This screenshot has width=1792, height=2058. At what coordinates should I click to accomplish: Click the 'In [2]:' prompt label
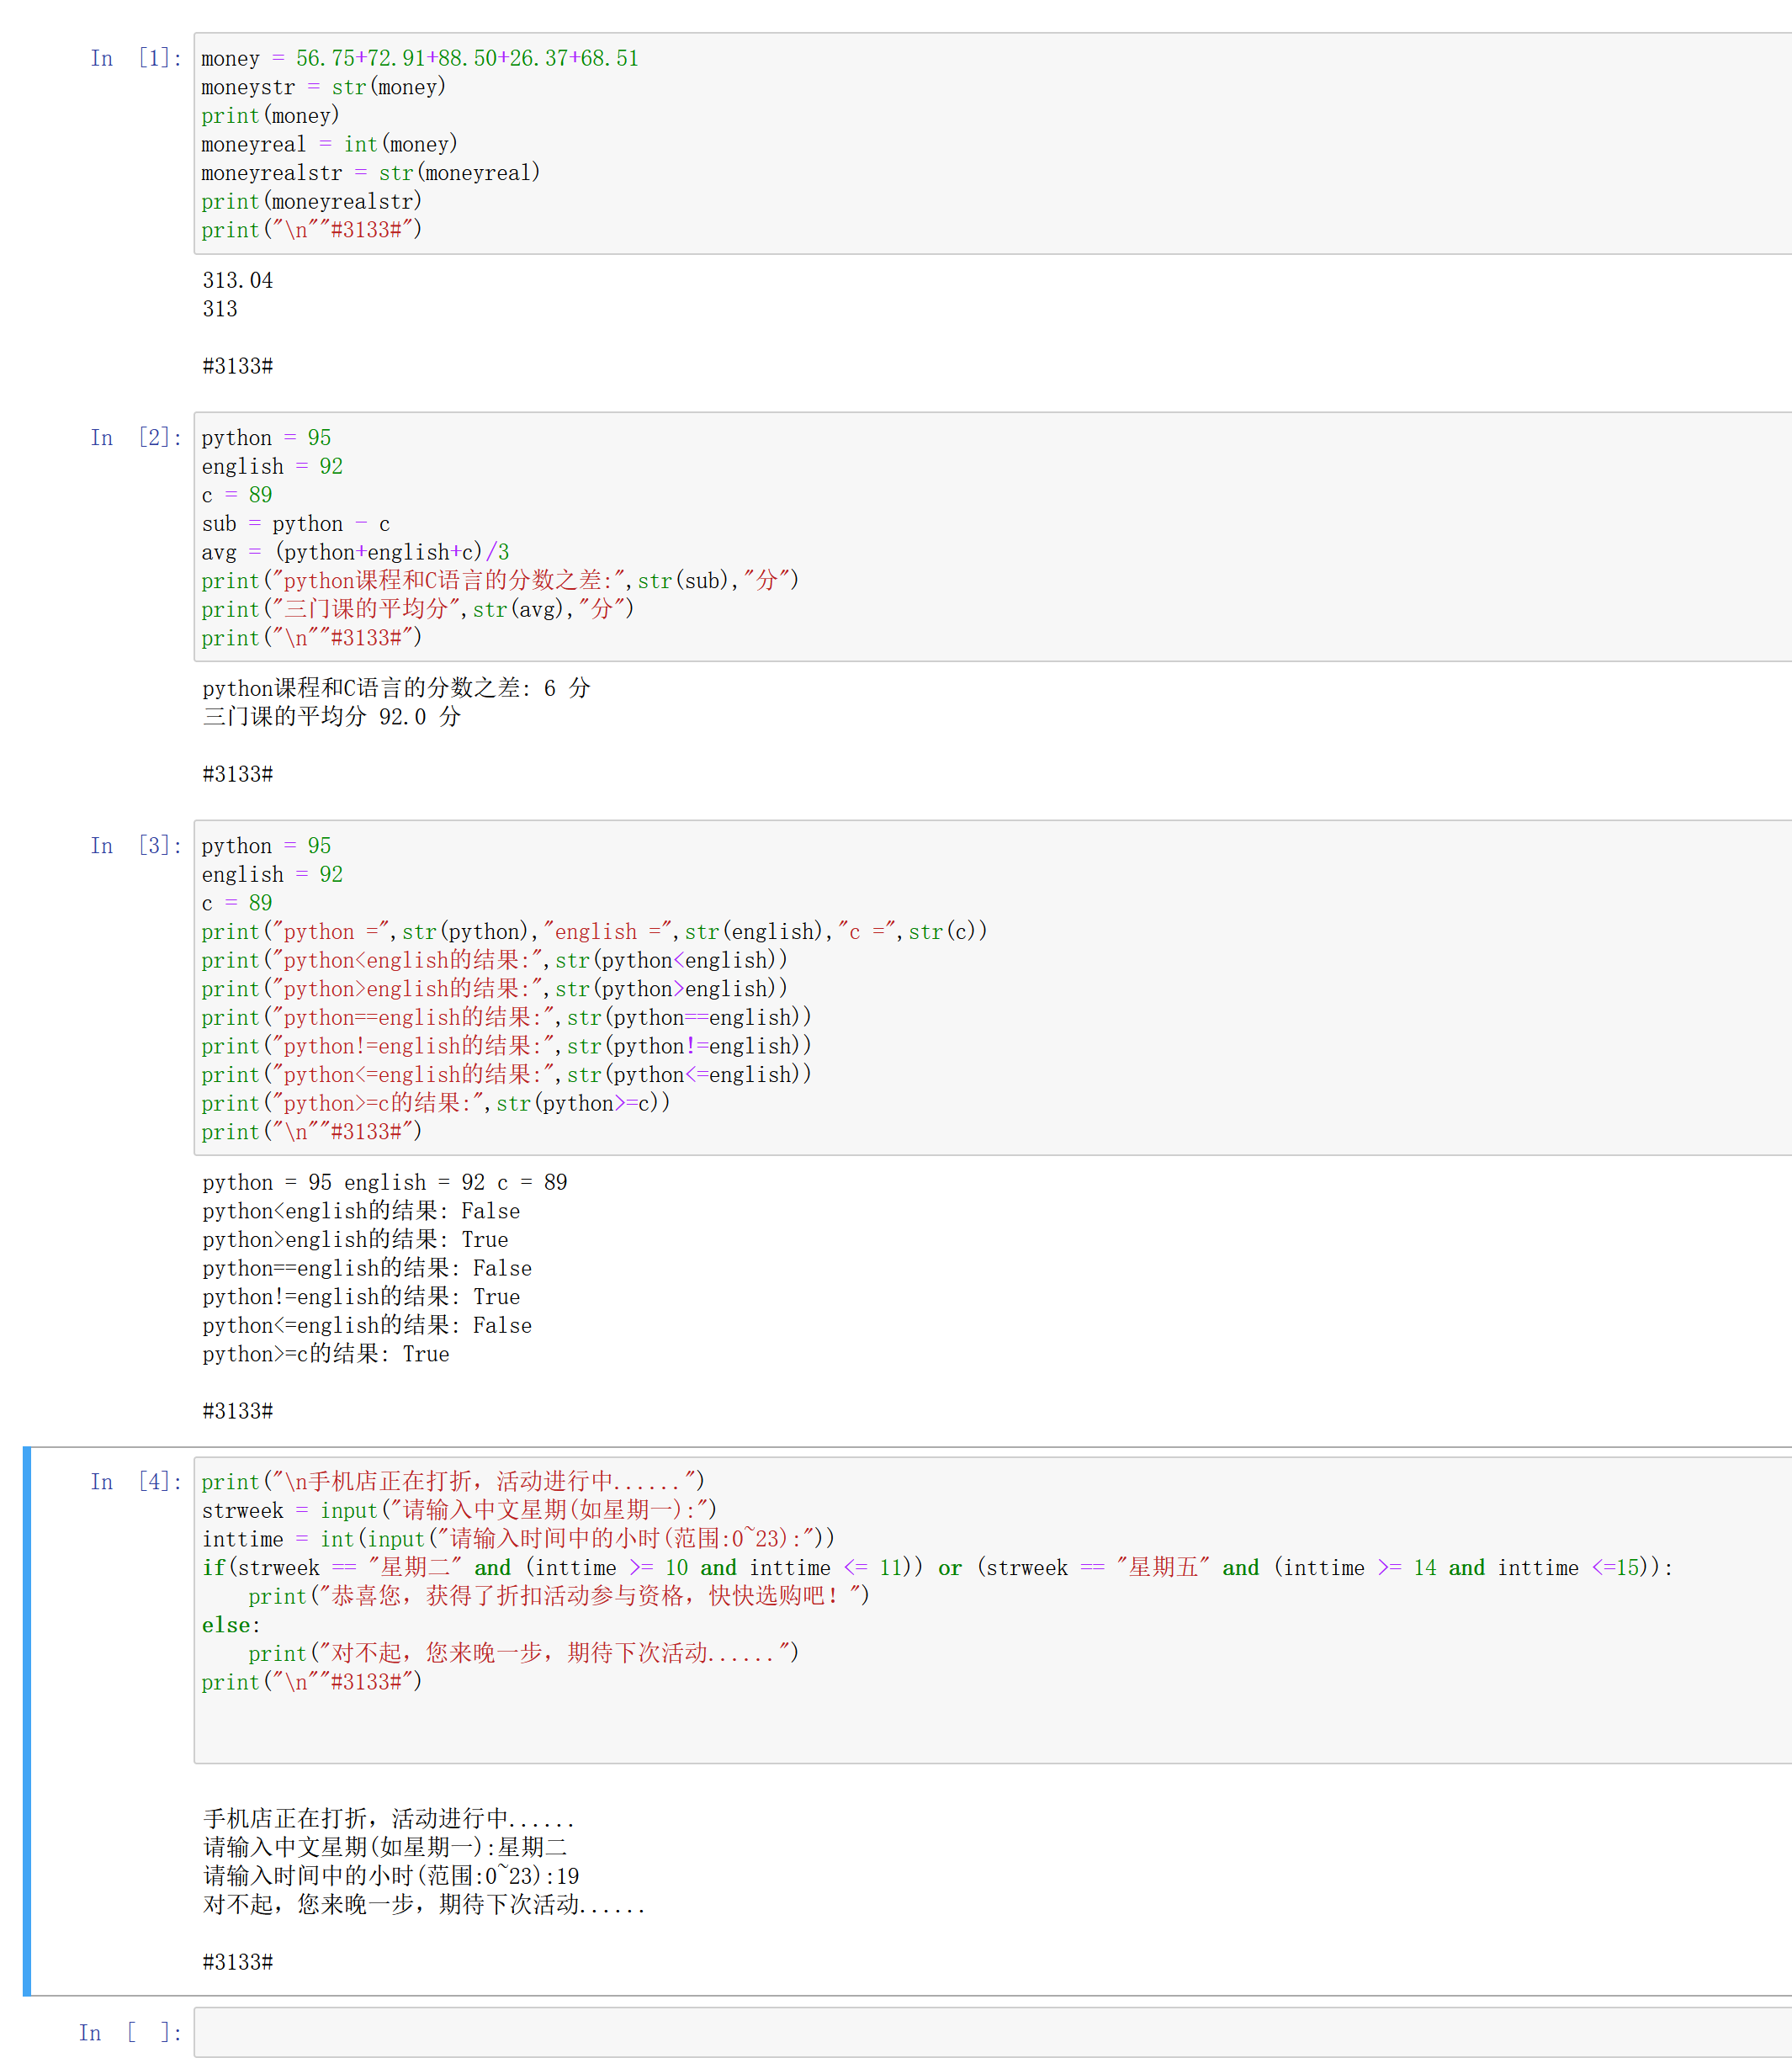(136, 437)
